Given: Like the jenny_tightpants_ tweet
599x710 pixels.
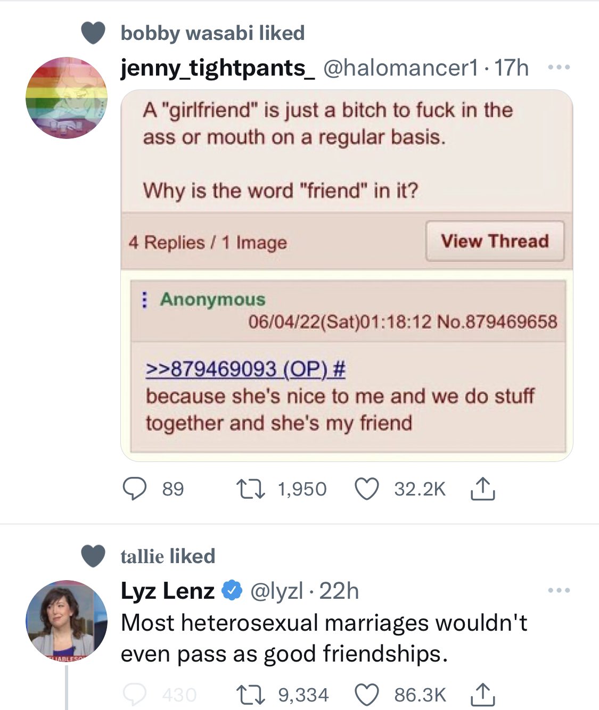Looking at the screenshot, I should click(366, 489).
